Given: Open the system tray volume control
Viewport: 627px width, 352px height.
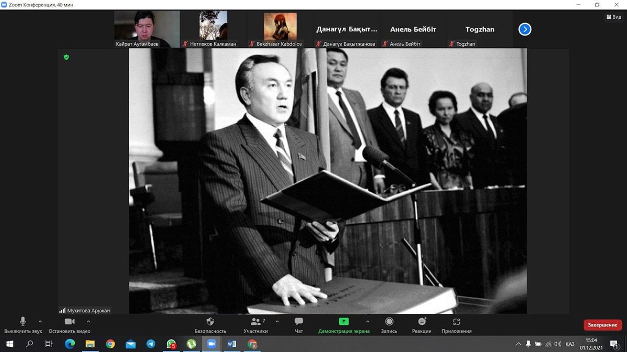Looking at the screenshot, I should tap(558, 344).
